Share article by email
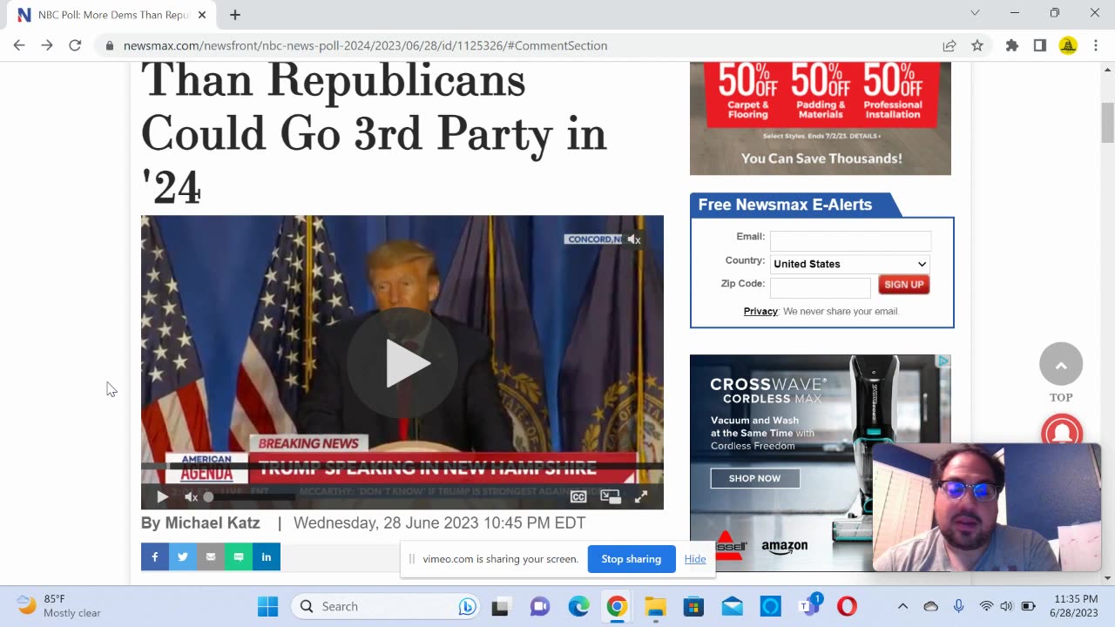The image size is (1115, 627). [211, 556]
